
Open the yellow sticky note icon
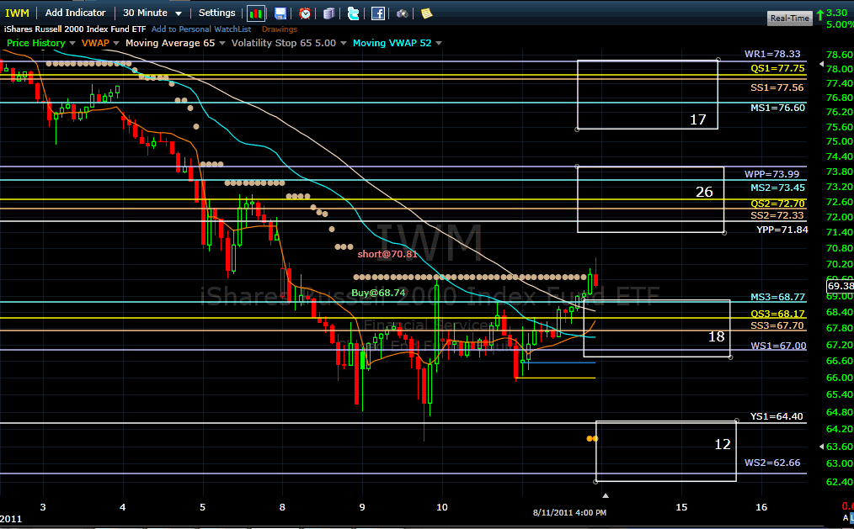tap(426, 13)
